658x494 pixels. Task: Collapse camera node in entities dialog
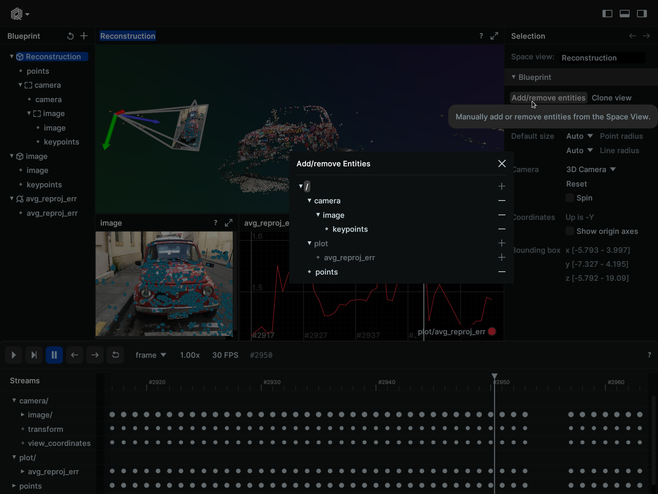pos(309,200)
